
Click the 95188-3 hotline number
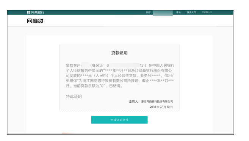(207, 12)
